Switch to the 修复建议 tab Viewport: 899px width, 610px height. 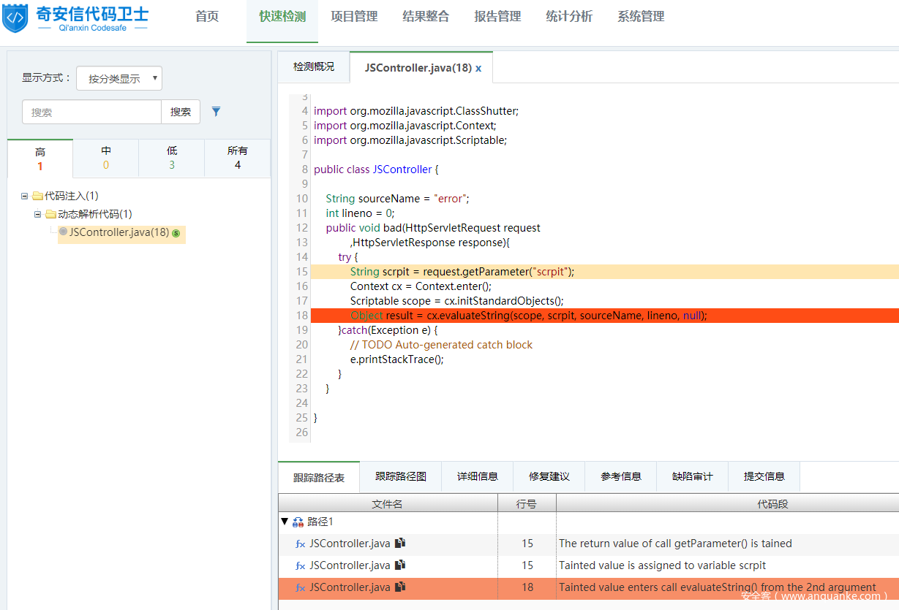coord(549,476)
